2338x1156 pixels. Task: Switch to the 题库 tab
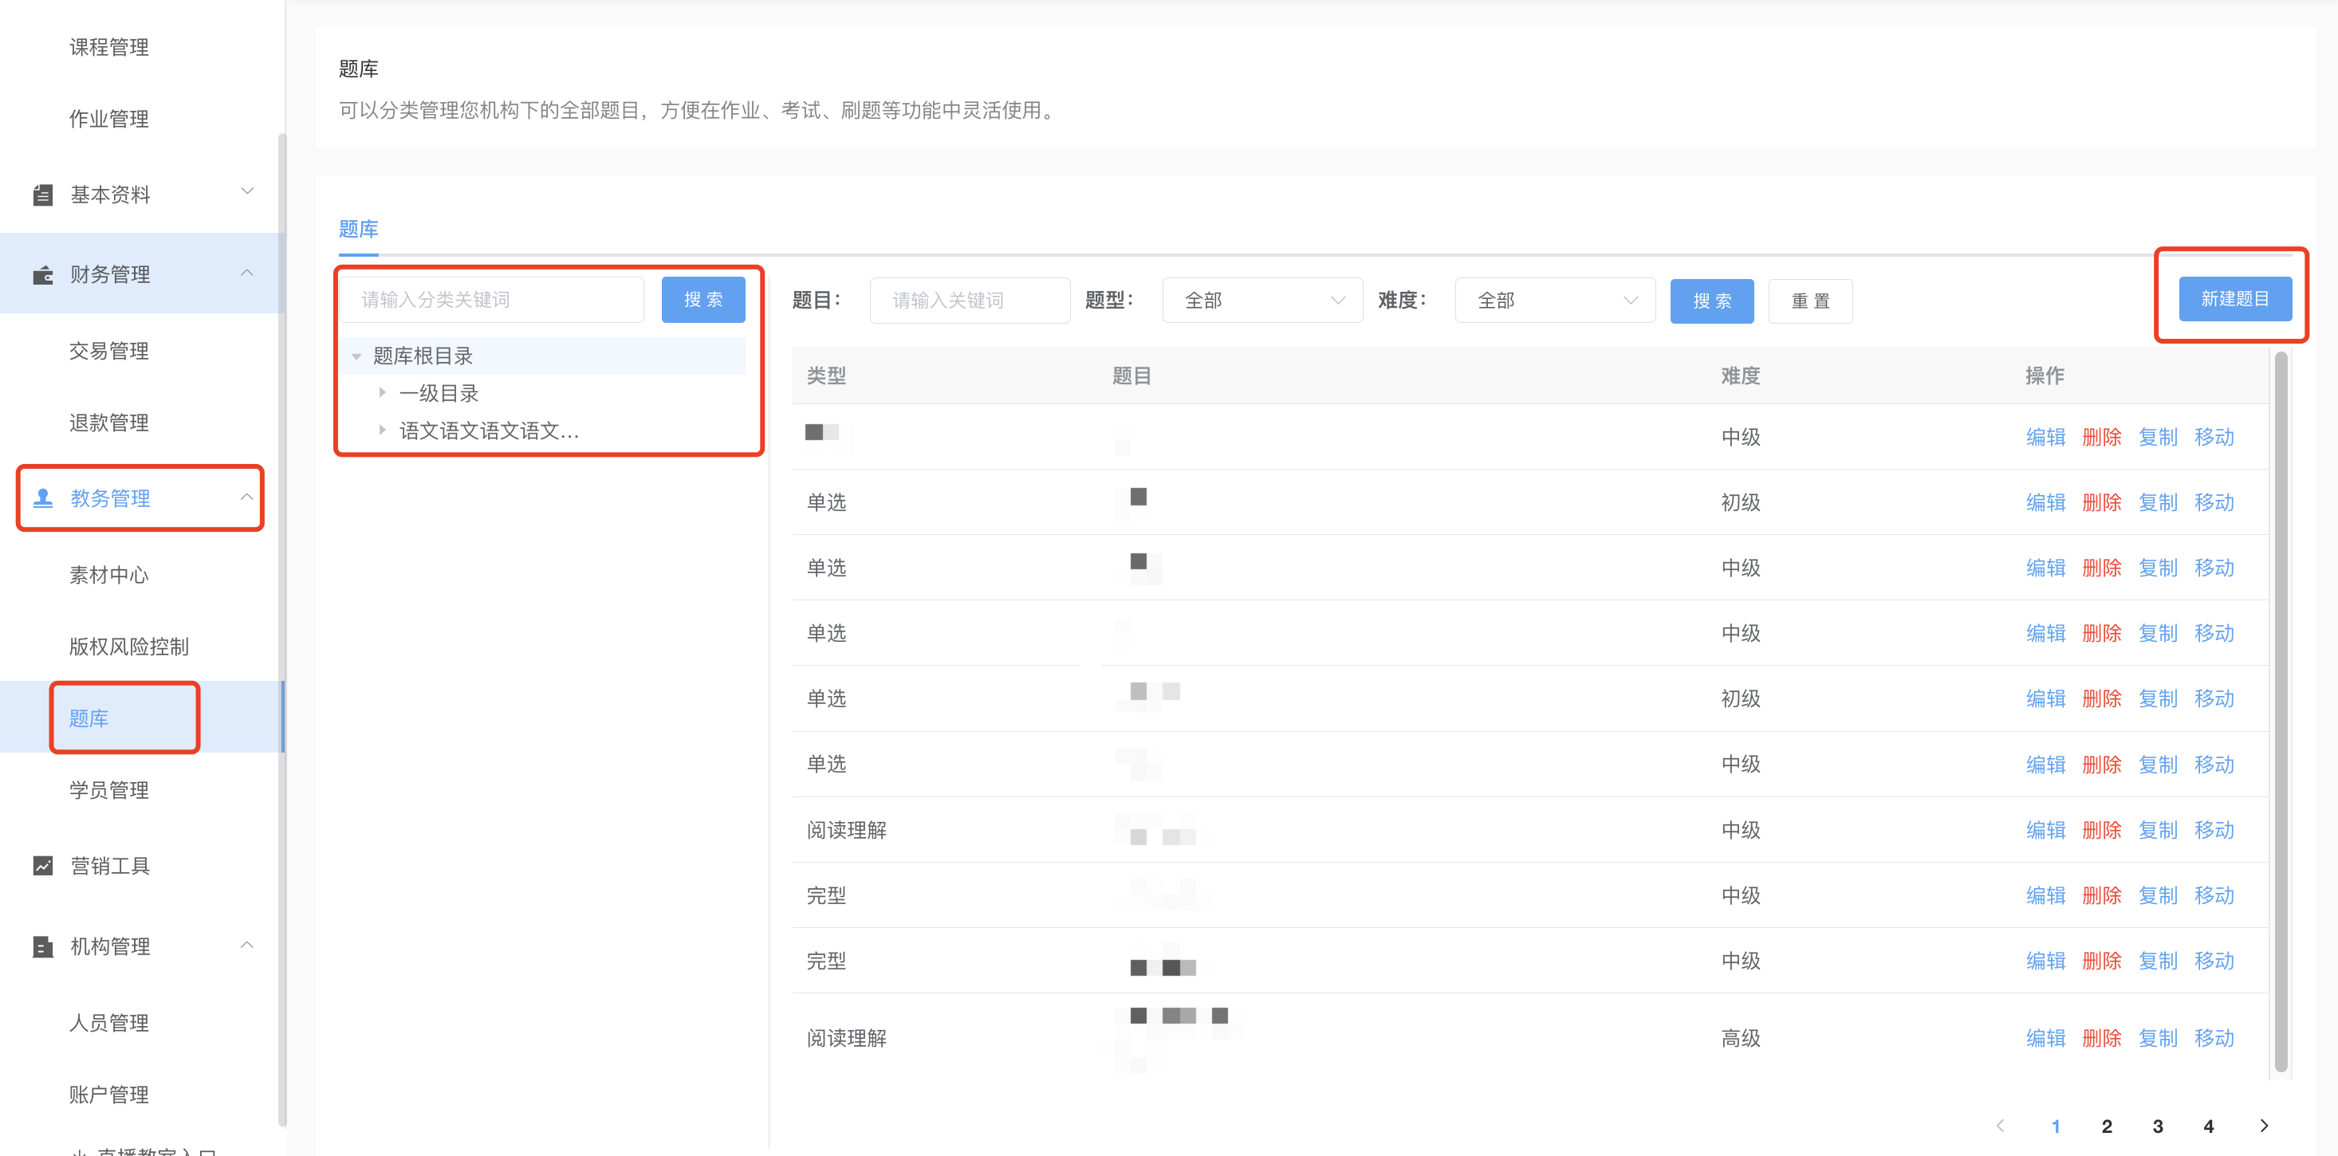click(x=359, y=229)
